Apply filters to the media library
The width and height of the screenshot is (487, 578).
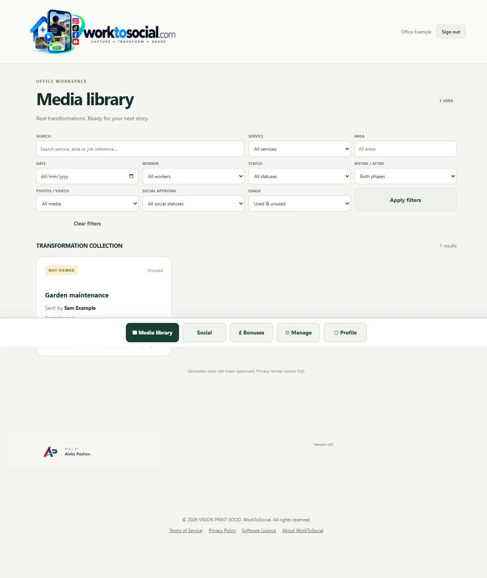(405, 200)
